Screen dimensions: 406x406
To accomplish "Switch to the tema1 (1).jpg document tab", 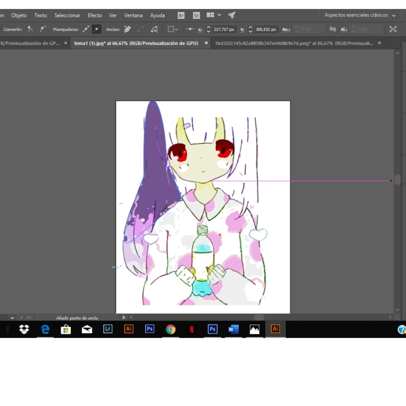I will [136, 43].
